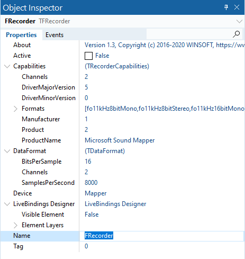245x259 pixels.
Task: Close the Object Inspector panel
Action: (237, 7)
